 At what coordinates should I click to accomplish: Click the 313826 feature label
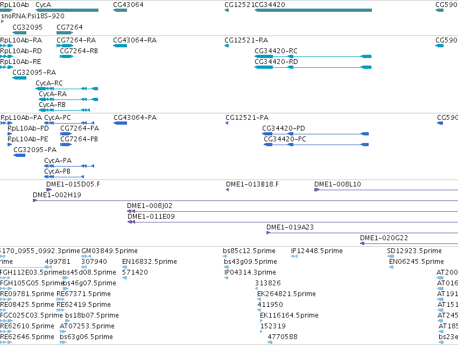(x=268, y=283)
